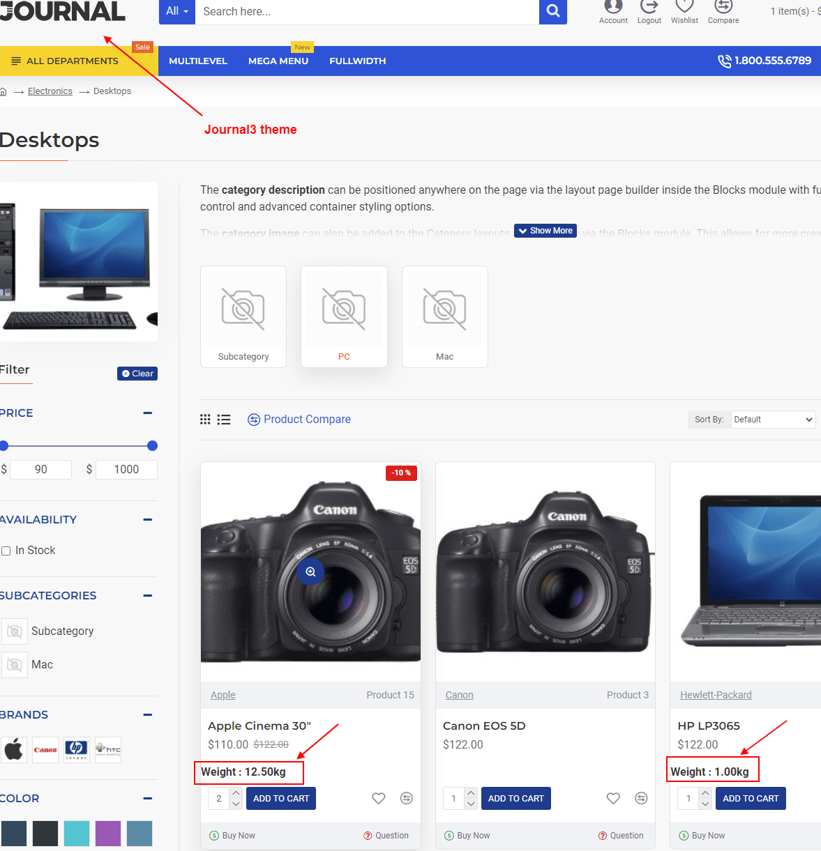Click the search magnifier button

tap(553, 12)
